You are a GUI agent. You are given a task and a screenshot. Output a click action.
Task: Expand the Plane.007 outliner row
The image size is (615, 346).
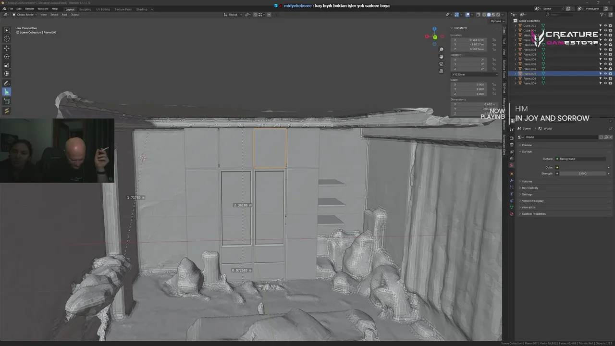(516, 74)
